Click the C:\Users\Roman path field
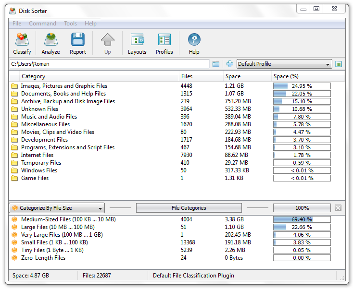This screenshot has height=289, width=353. [110, 64]
